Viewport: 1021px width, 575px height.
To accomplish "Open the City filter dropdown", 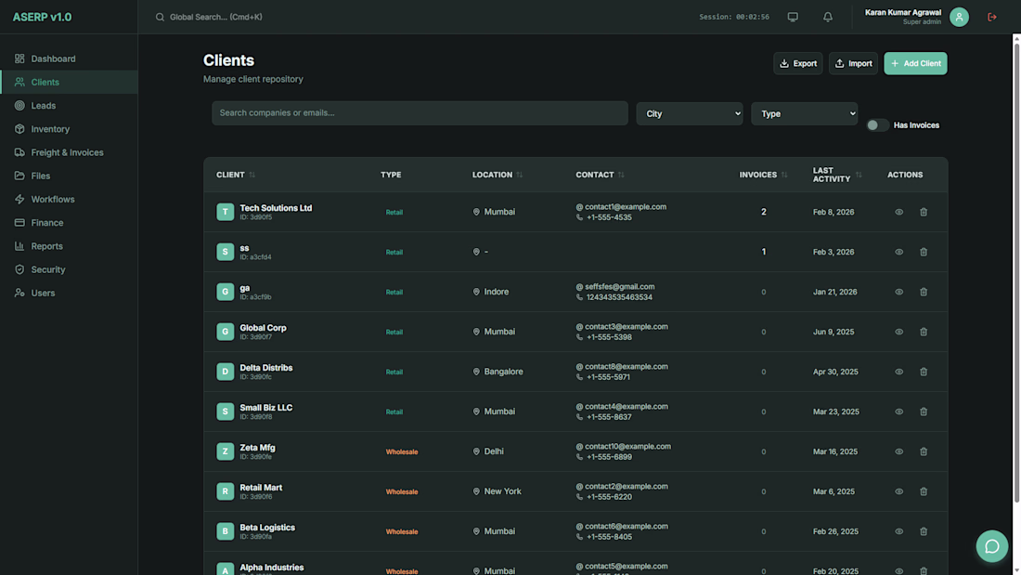I will pos(690,113).
